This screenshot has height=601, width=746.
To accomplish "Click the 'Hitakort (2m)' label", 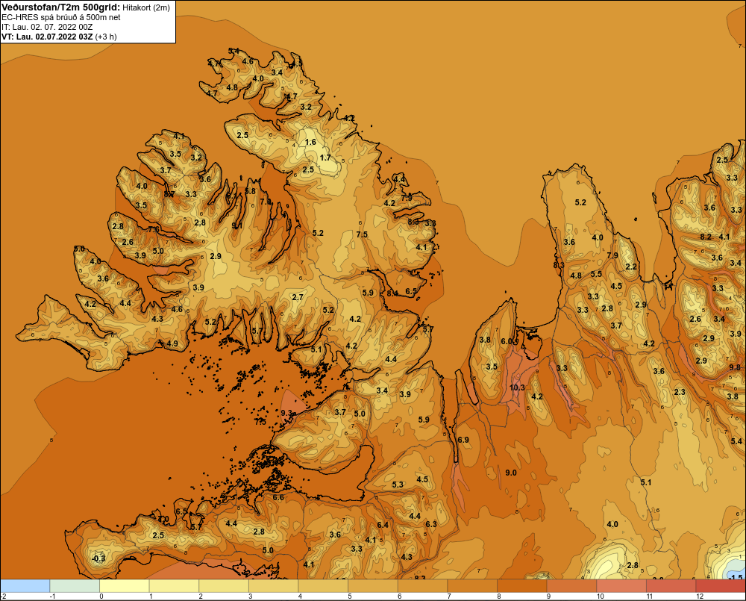I will click(x=146, y=7).
